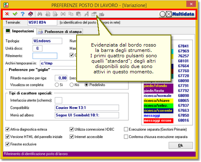
Task: Uncheck Finestre esclusive checkbox
Action: click(7, 144)
